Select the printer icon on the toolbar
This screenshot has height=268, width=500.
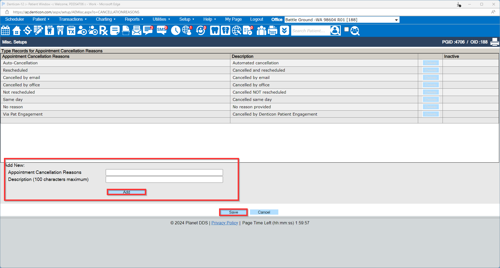coord(273,31)
